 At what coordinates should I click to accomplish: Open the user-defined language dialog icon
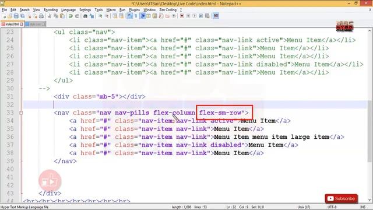pyautogui.click(x=149, y=16)
